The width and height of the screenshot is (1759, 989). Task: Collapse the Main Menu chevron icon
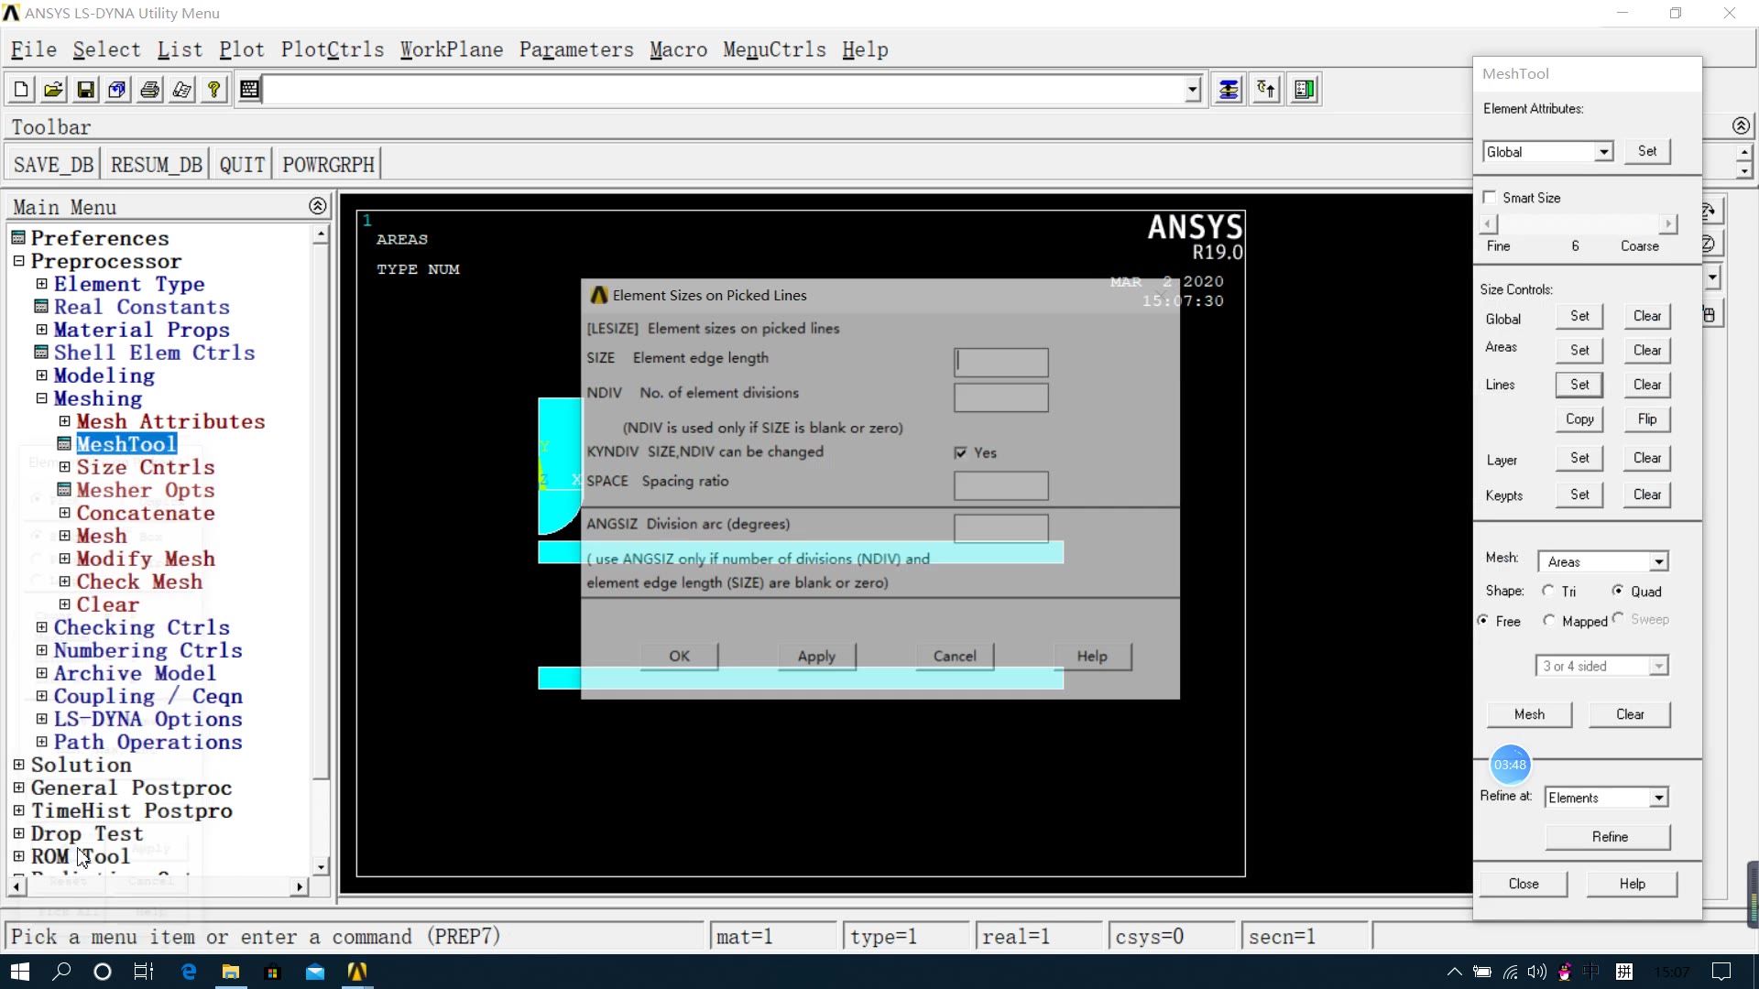point(318,206)
